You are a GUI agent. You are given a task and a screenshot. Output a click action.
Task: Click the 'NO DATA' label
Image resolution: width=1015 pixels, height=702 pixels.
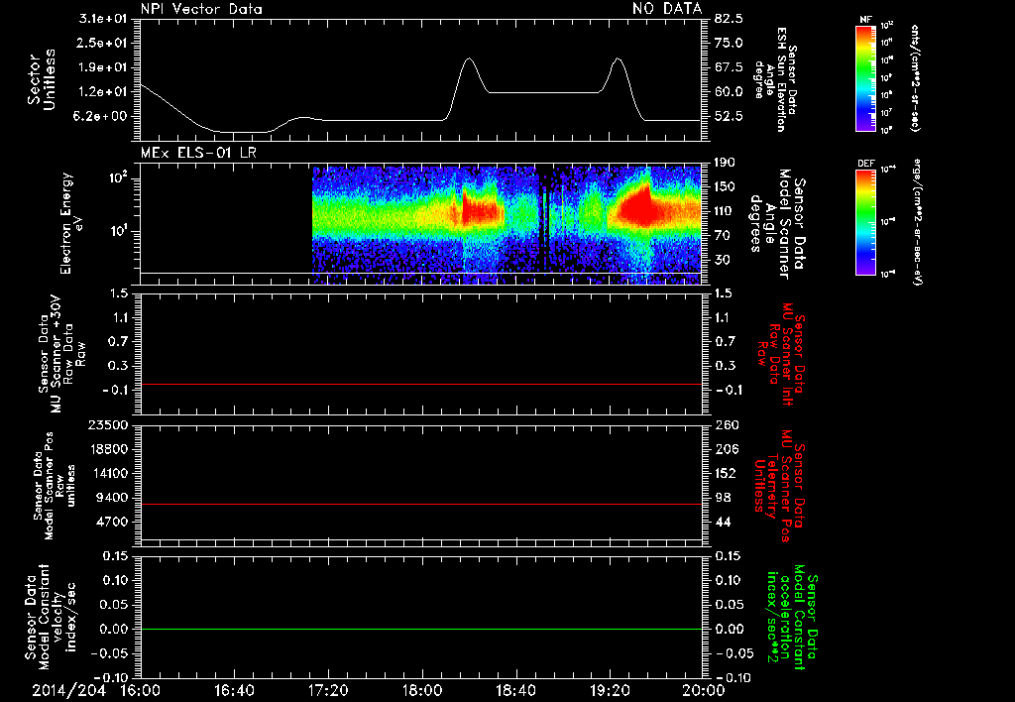[667, 8]
